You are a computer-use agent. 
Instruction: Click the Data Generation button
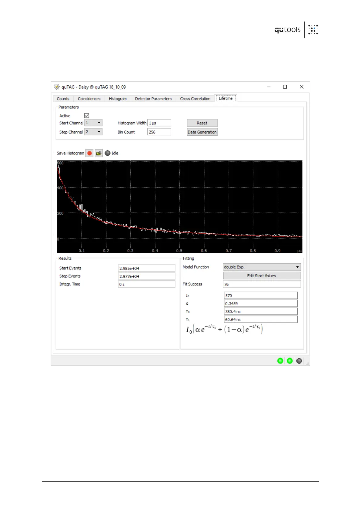pos(202,132)
